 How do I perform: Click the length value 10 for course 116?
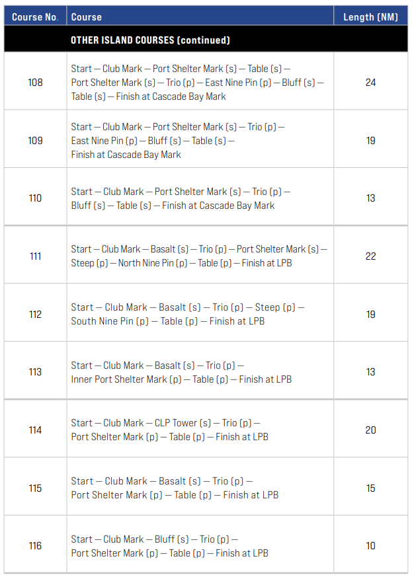[370, 546]
